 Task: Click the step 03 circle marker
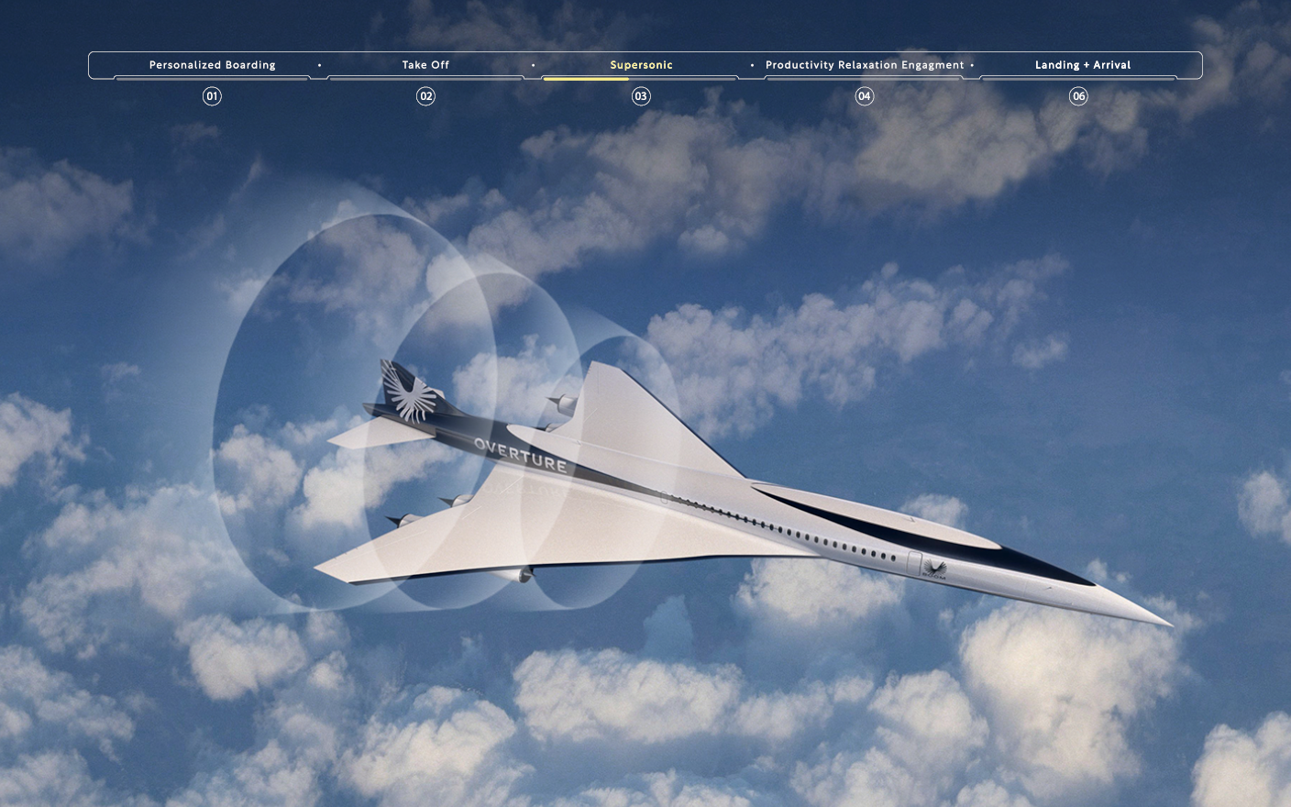pyautogui.click(x=641, y=96)
